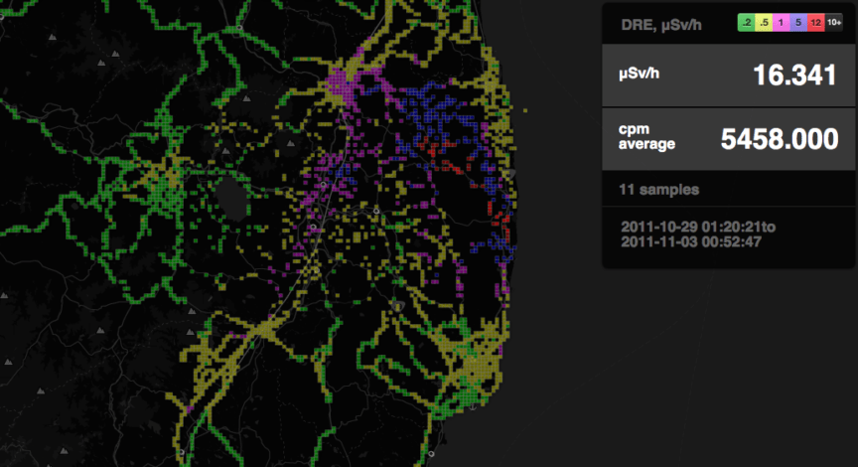Choose the purple 5 legend swatch

click(799, 22)
